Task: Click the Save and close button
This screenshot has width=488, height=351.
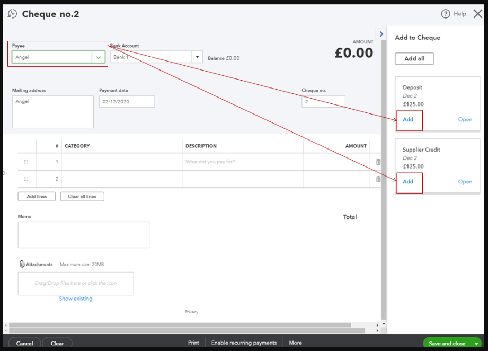Action: pyautogui.click(x=447, y=343)
